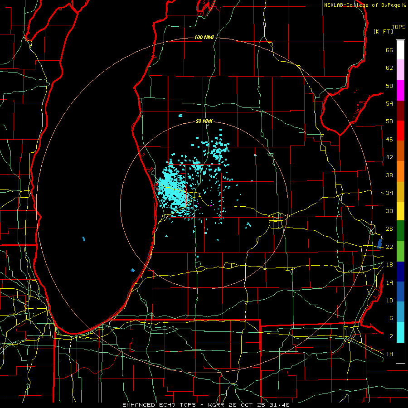Select the navy legend swatch
This screenshot has height=408, width=408.
pyautogui.click(x=400, y=272)
